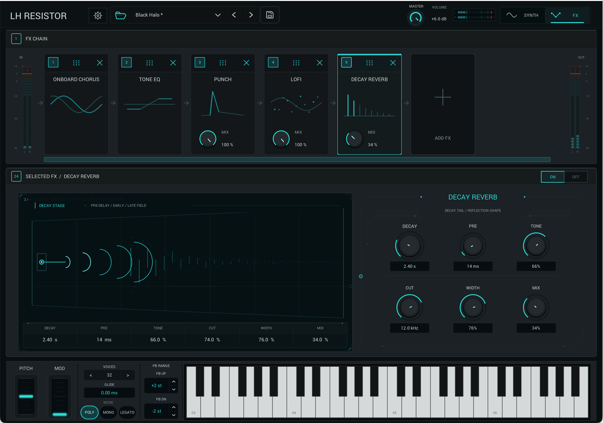Increase voices count with right arrow
Image resolution: width=603 pixels, height=423 pixels.
(128, 375)
